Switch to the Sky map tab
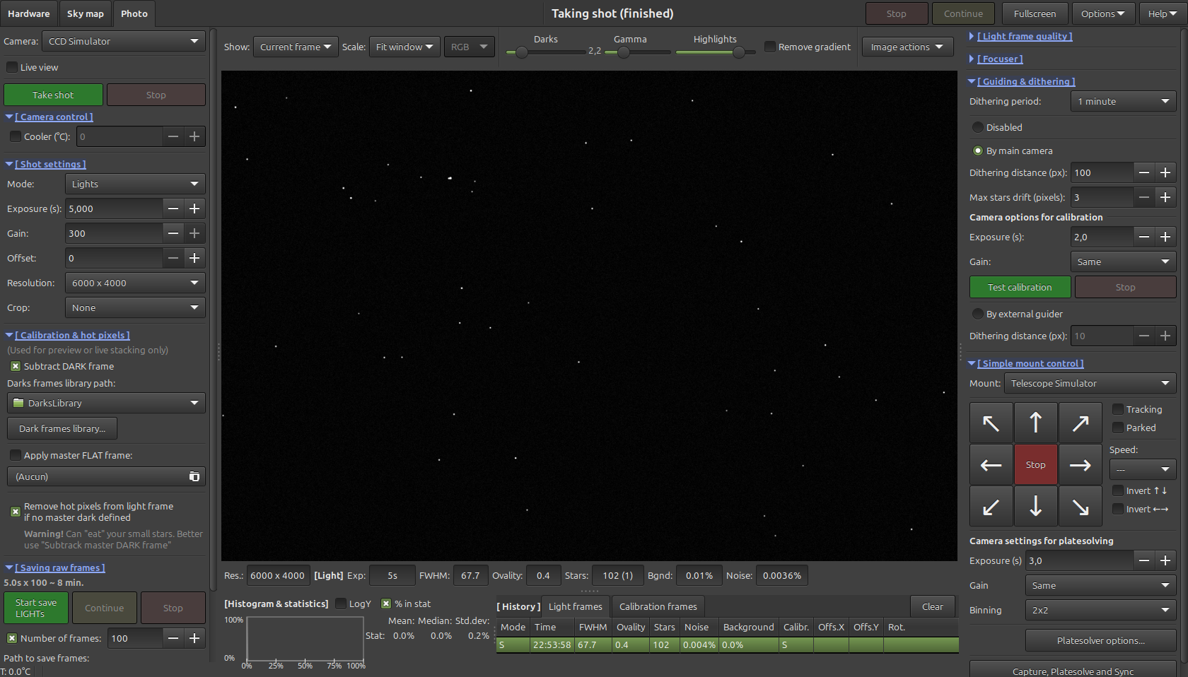The image size is (1188, 677). pyautogui.click(x=86, y=13)
